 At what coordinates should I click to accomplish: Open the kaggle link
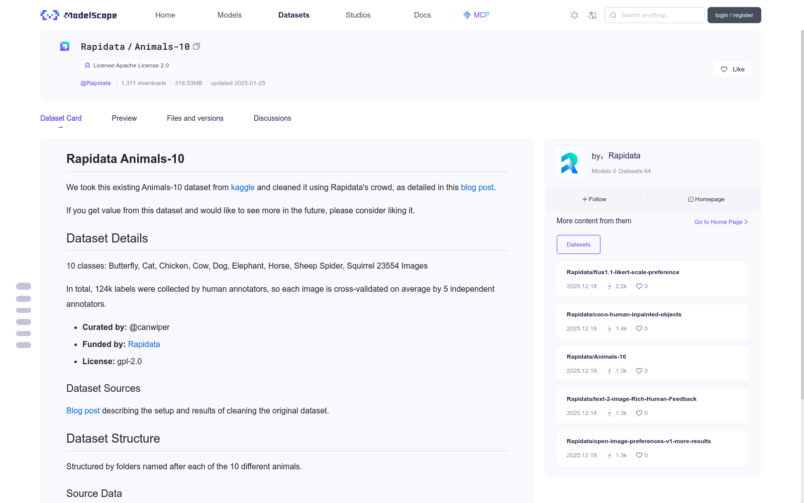[243, 187]
